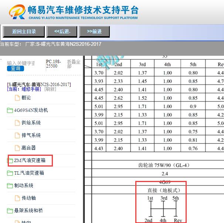This screenshot has width=224, height=223.
Task: Select the TL汽油变速箱 tree entry
Action: (29, 173)
